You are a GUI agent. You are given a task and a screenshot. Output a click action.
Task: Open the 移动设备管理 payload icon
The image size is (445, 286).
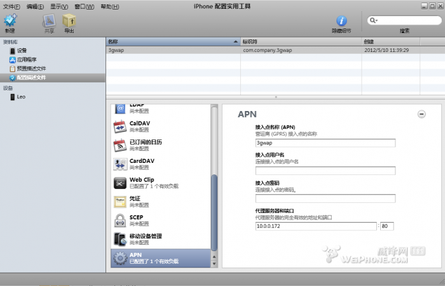120,239
